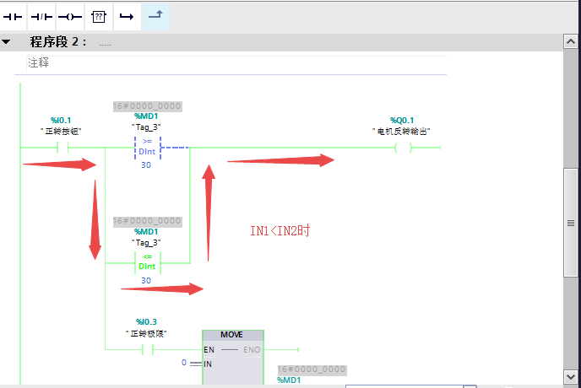Select the %I0.1 正转按钮 contact
Viewport: 581px width, 388px height.
pyautogui.click(x=61, y=148)
